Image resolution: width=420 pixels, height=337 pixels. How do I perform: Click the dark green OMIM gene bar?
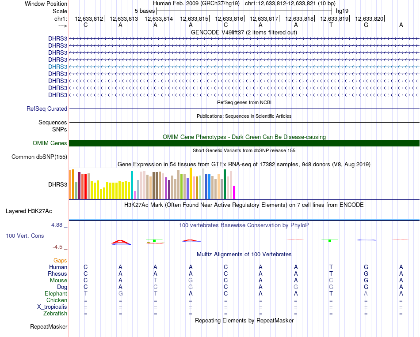tap(244, 143)
